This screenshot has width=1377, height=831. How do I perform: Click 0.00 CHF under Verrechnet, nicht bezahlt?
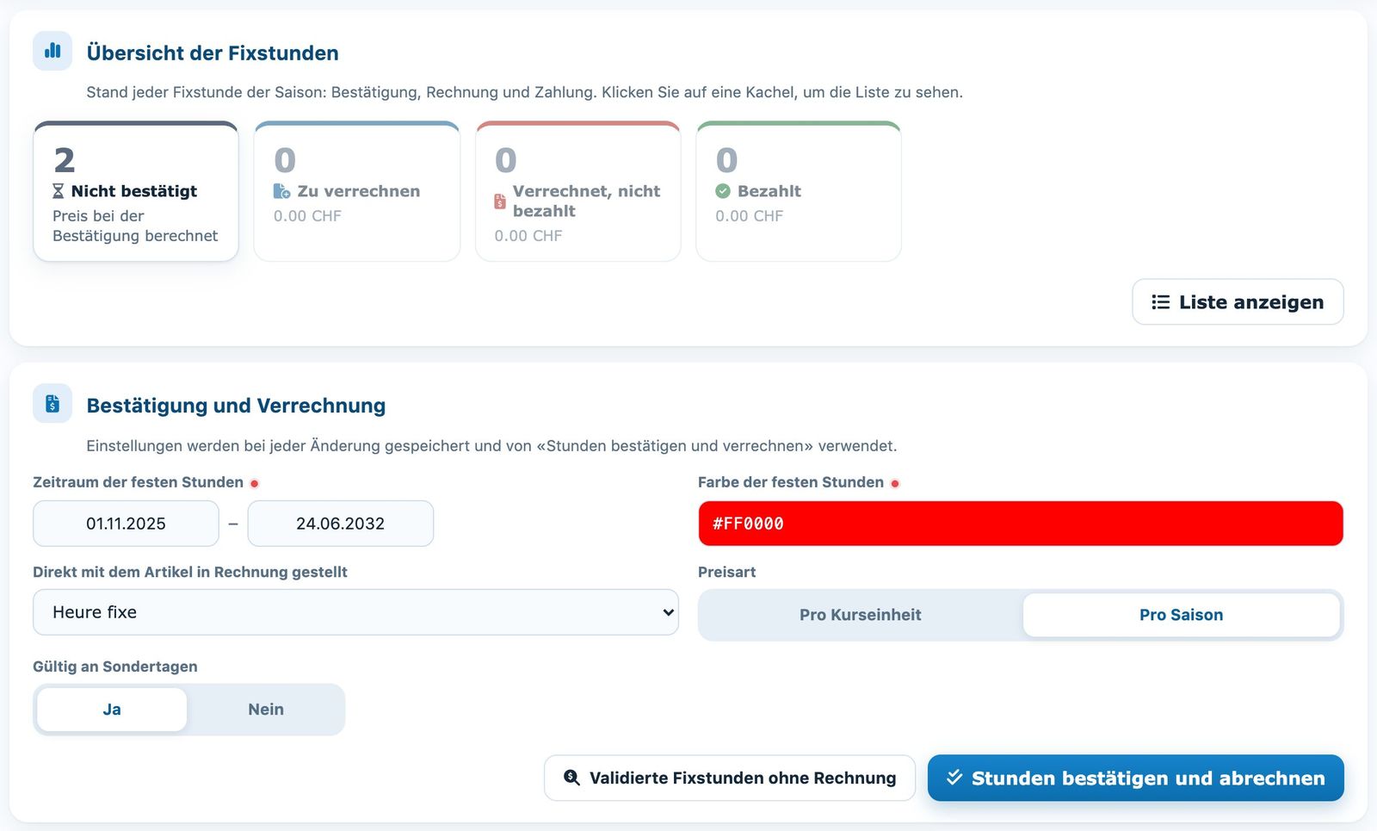(528, 236)
